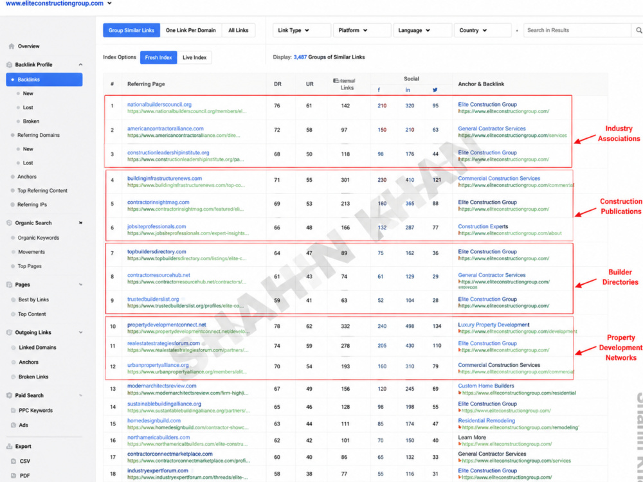Image resolution: width=643 pixels, height=482 pixels.
Task: Open nationalbuilderscouncil.org referring page
Action: coord(159,105)
